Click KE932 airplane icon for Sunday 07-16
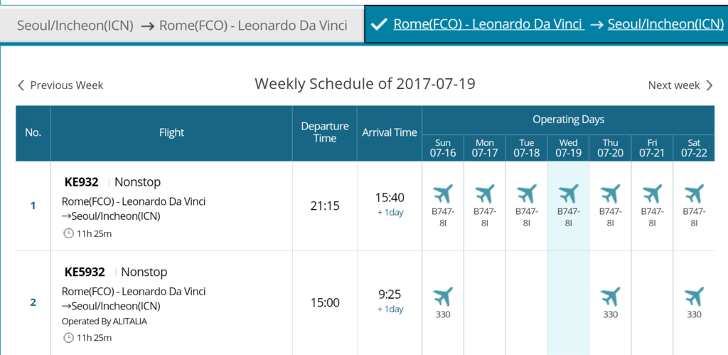Screen dimensions: 728x355 click(x=443, y=194)
